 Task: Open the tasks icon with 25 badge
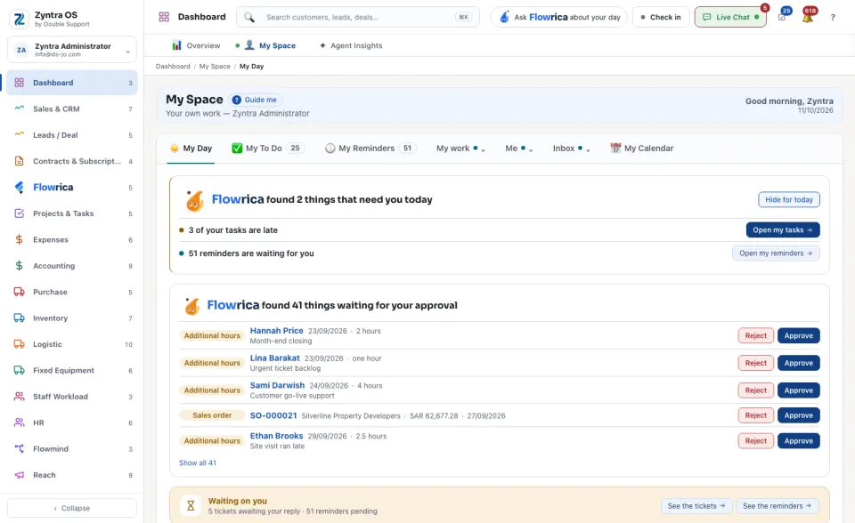pos(783,16)
